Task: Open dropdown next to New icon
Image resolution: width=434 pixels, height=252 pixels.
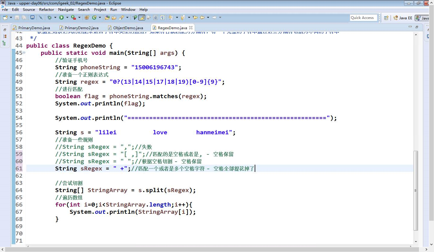Action: [11, 17]
